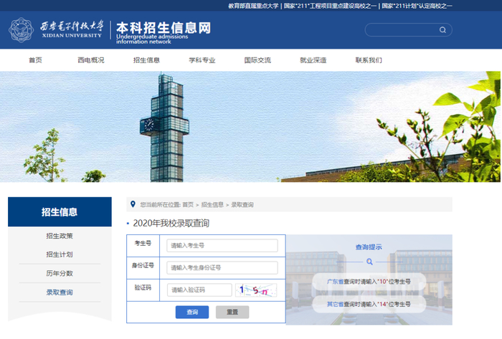Image resolution: width=502 pixels, height=339 pixels.
Task: Open the 招生信息 navigation menu item
Action: 146,60
